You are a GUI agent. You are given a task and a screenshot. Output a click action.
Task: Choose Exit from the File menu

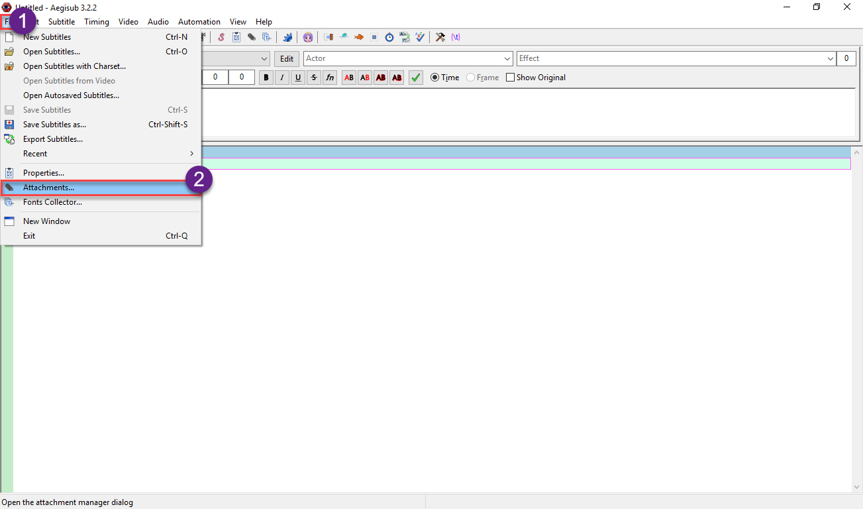101,236
